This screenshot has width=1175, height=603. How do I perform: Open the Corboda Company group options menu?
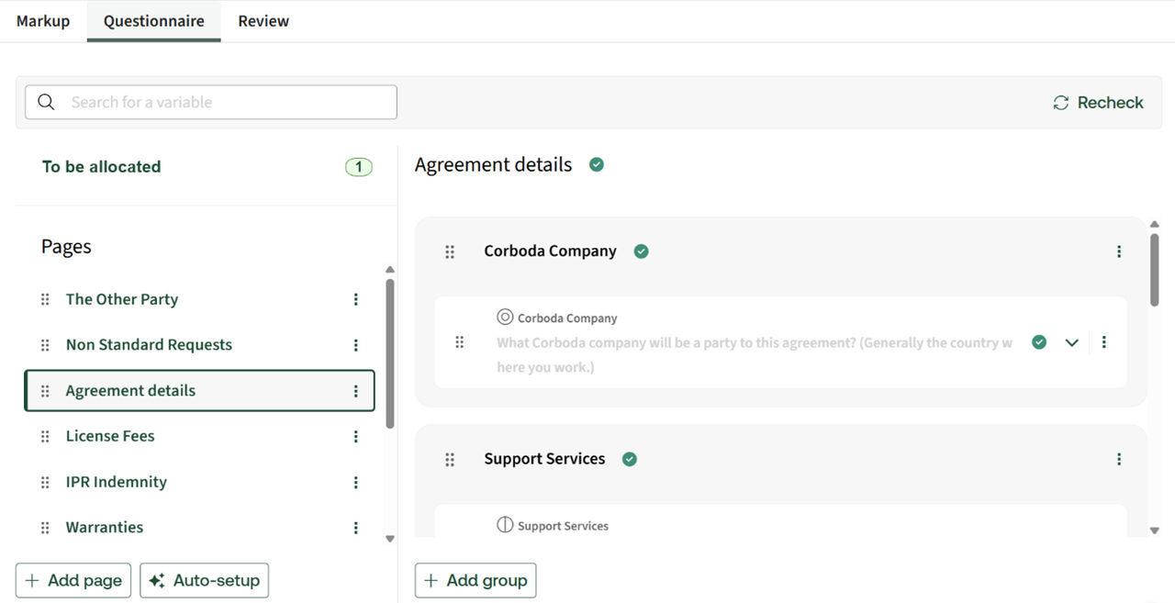1119,251
